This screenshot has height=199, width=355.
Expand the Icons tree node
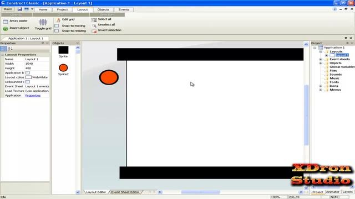[x=321, y=86]
